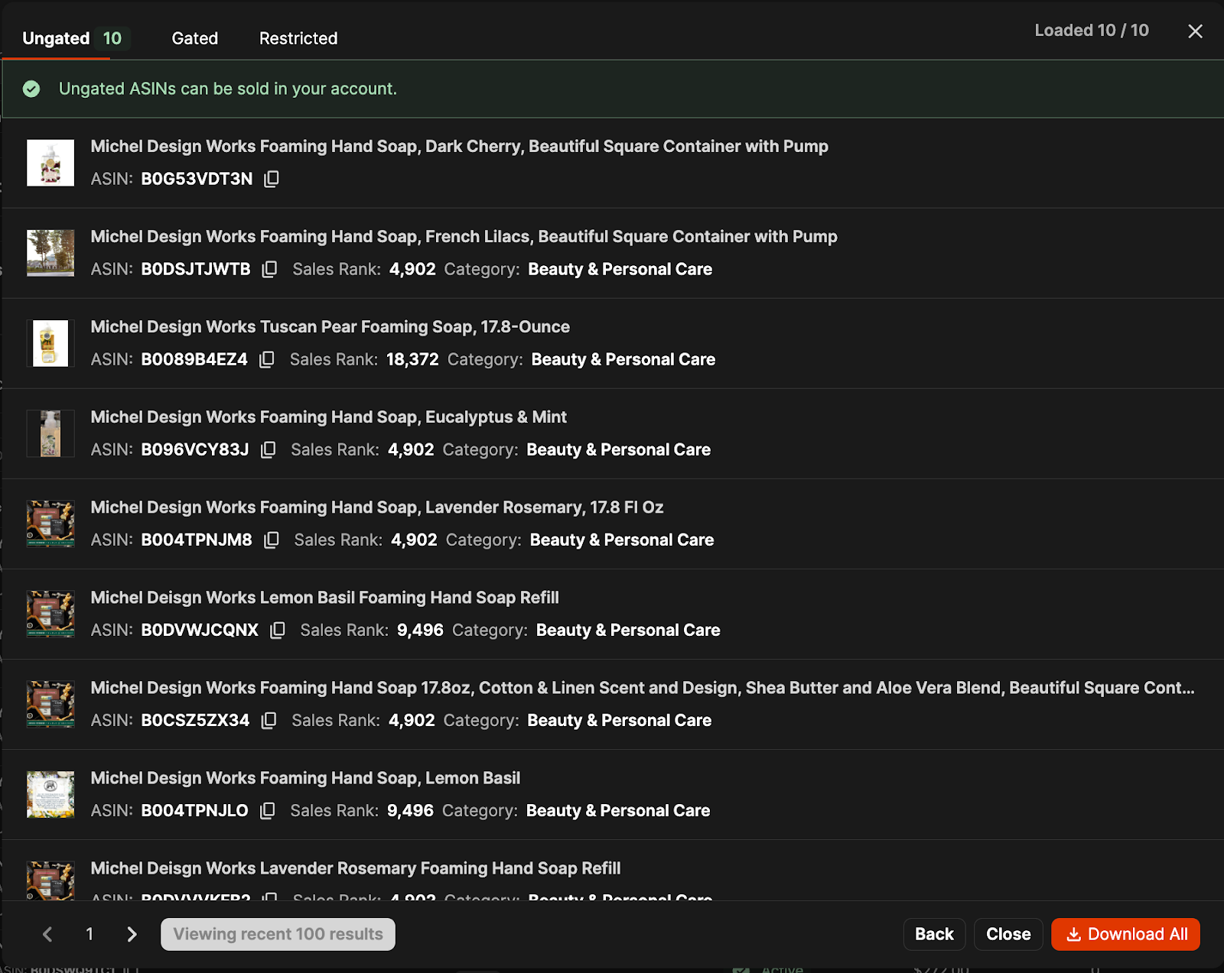Image resolution: width=1224 pixels, height=973 pixels.
Task: Copy ASIN B0G53VDT3N to clipboard
Action: point(272,179)
